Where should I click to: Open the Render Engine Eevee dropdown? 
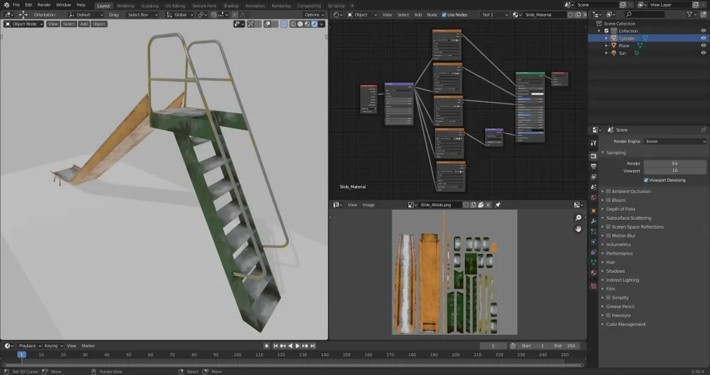(x=675, y=142)
